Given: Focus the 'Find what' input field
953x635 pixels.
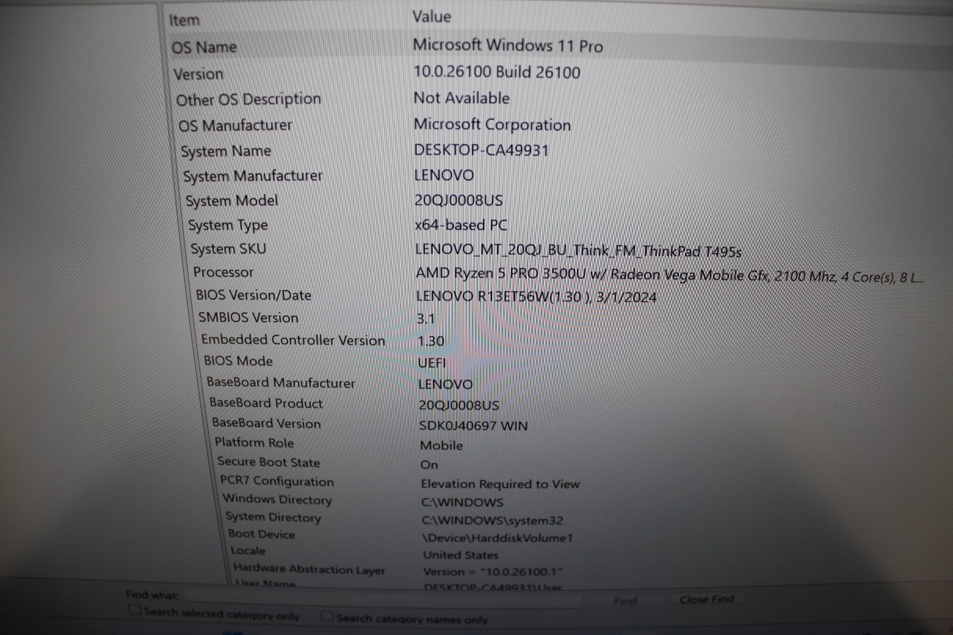Looking at the screenshot, I should click(x=381, y=597).
